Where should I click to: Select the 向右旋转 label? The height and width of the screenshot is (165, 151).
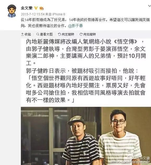(89, 34)
